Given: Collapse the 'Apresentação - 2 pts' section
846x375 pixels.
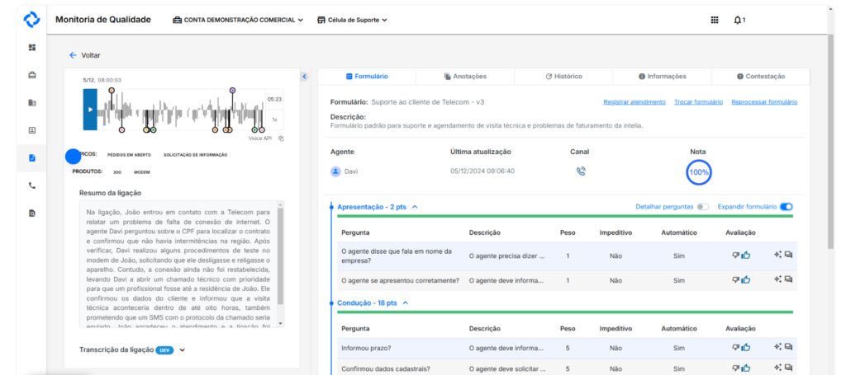Looking at the screenshot, I should pyautogui.click(x=415, y=207).
